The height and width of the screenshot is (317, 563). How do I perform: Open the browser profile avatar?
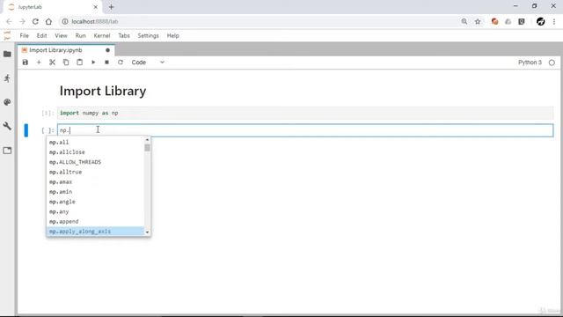[x=540, y=21]
